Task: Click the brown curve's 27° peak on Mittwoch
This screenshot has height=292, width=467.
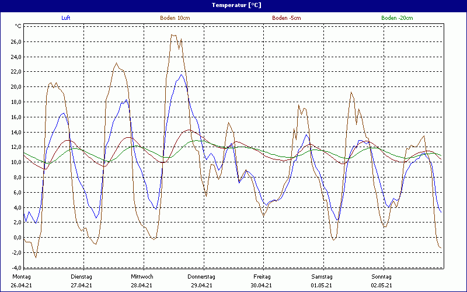Action: (x=173, y=35)
